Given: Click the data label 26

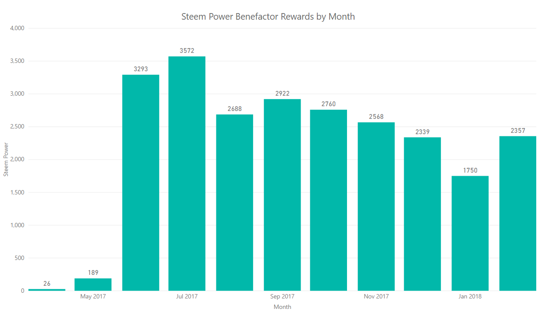Looking at the screenshot, I should (x=47, y=284).
